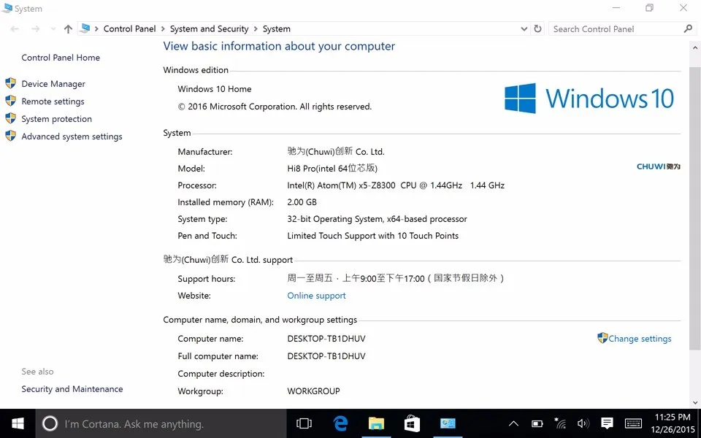Open File Explorer from the taskbar

[x=376, y=423]
